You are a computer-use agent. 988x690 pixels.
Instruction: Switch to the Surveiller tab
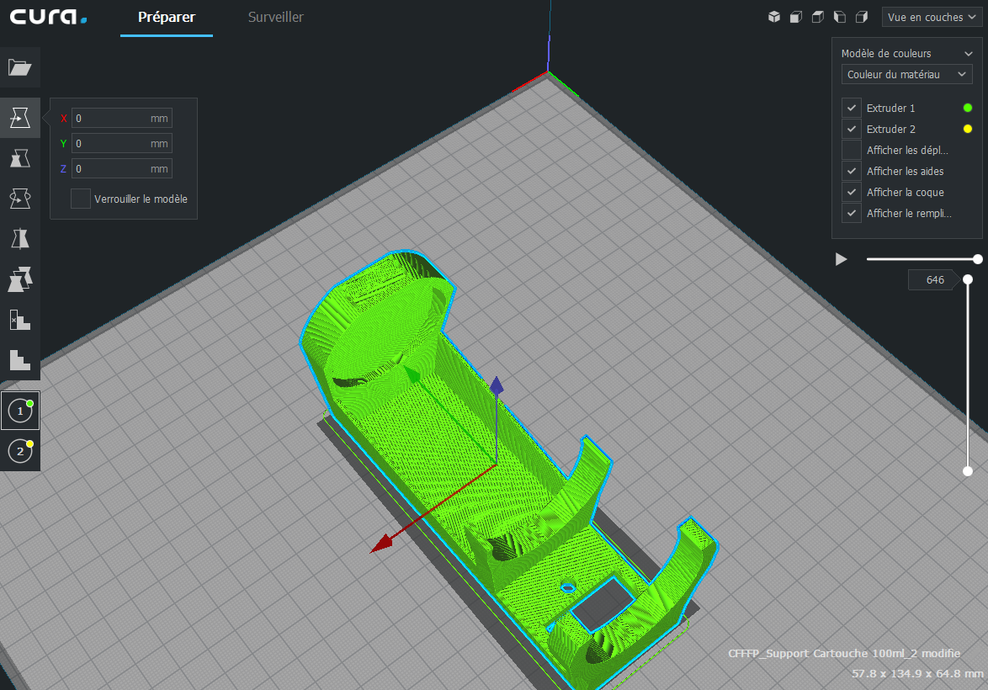pyautogui.click(x=275, y=17)
